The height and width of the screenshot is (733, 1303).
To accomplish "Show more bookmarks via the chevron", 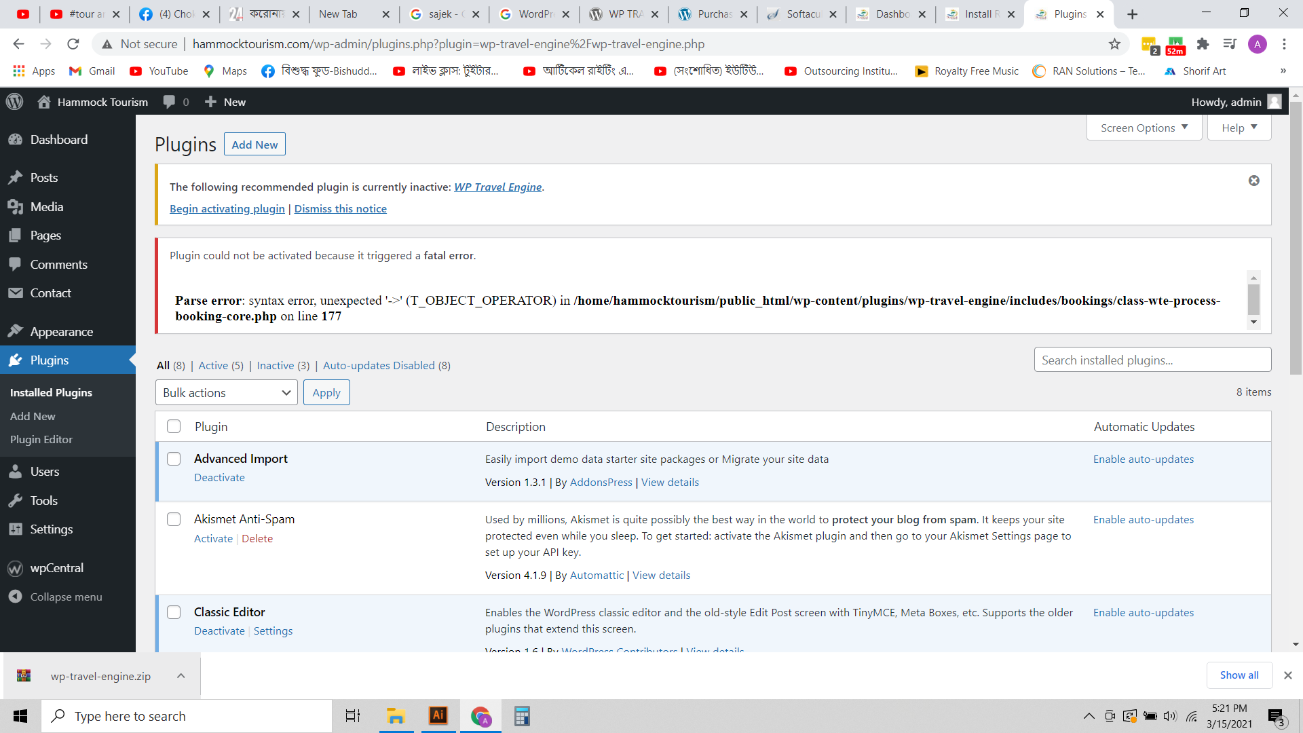I will (1283, 71).
